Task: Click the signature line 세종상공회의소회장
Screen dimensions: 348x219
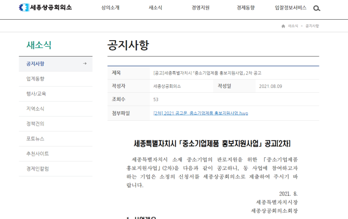Action: click(274, 211)
